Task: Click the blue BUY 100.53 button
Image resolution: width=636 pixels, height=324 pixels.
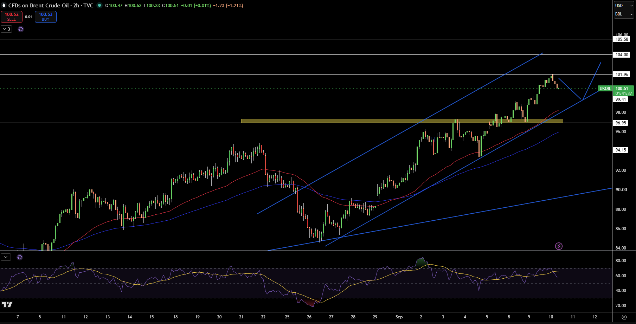Action: 46,17
